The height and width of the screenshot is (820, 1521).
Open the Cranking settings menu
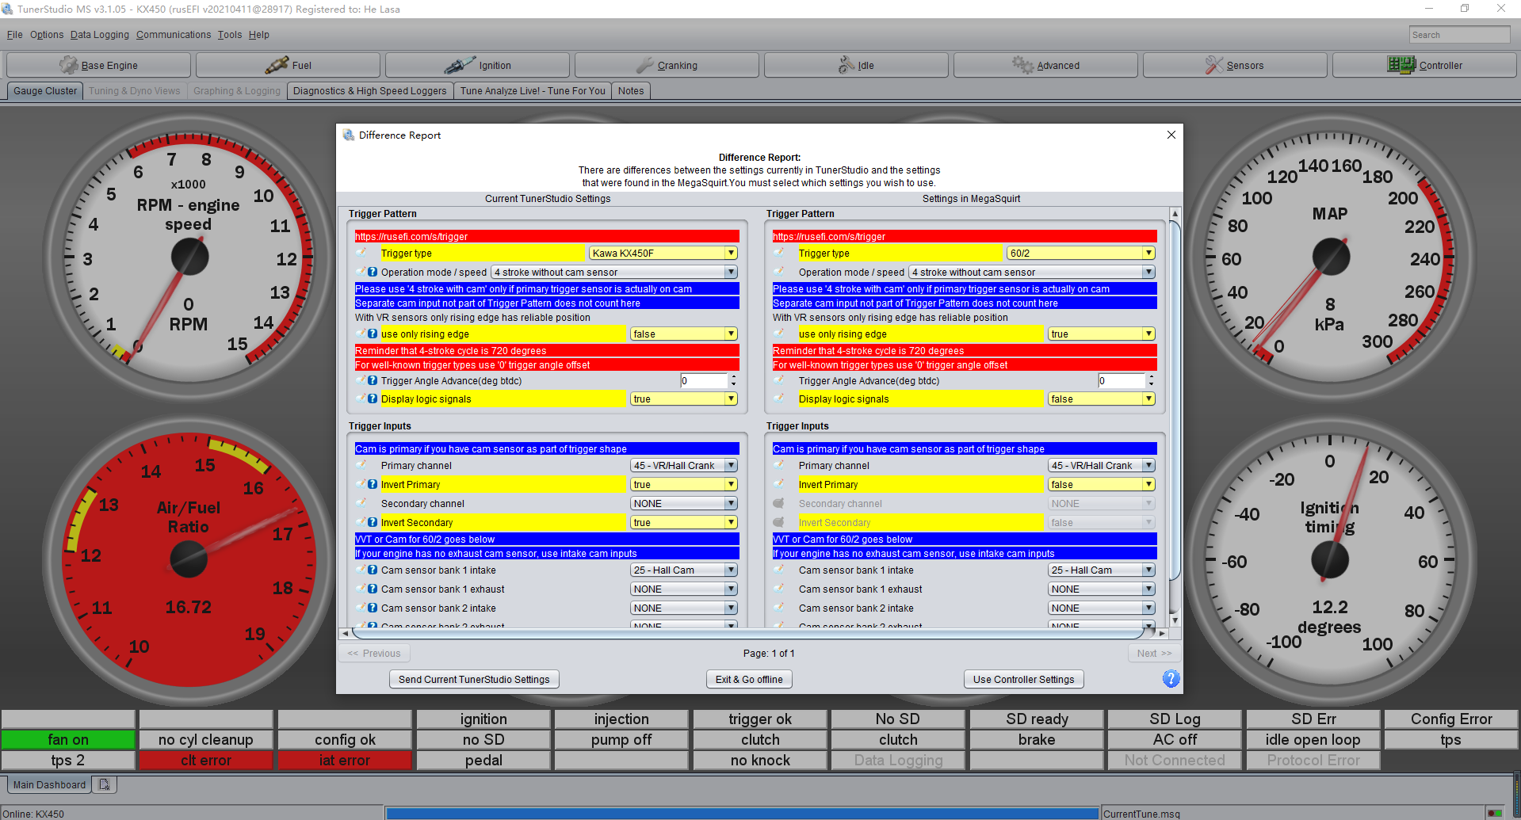coord(667,65)
